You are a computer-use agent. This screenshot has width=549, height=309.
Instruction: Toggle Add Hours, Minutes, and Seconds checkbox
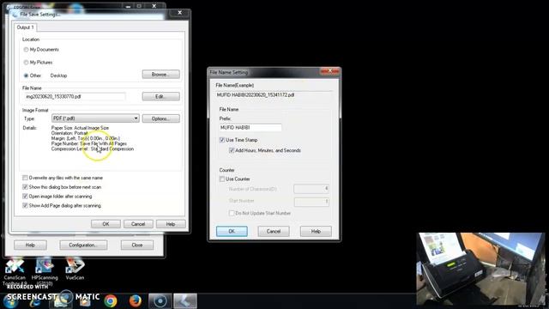(232, 150)
